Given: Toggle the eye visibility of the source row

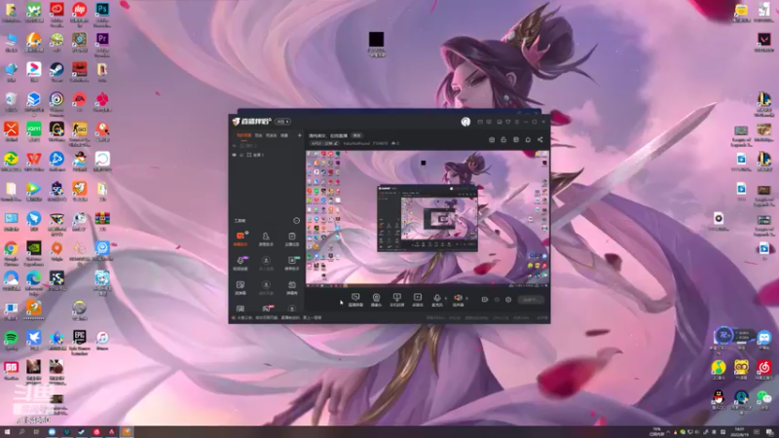Looking at the screenshot, I should 235,155.
